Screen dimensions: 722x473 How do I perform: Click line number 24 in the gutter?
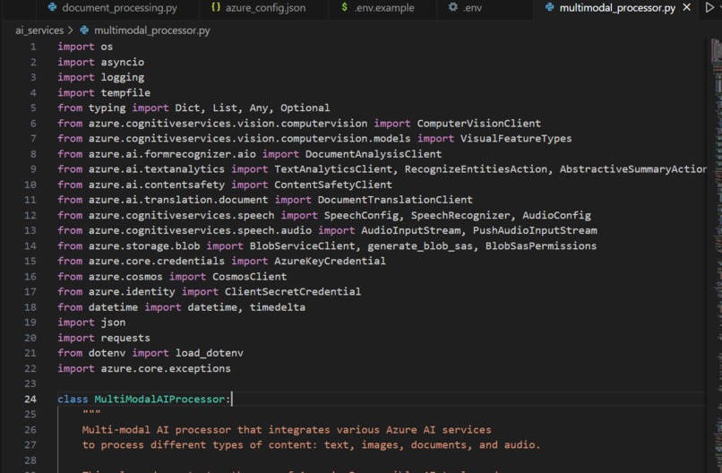coord(30,399)
